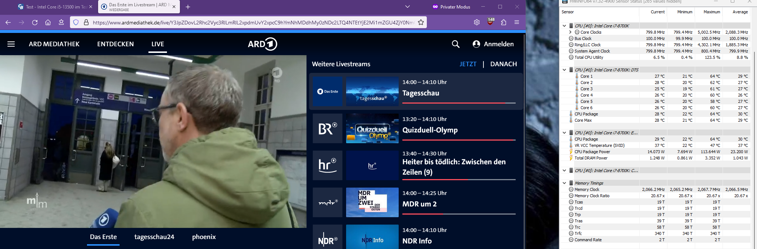Open the list all tabs dropdown
Image resolution: width=757 pixels, height=249 pixels.
coord(408,7)
